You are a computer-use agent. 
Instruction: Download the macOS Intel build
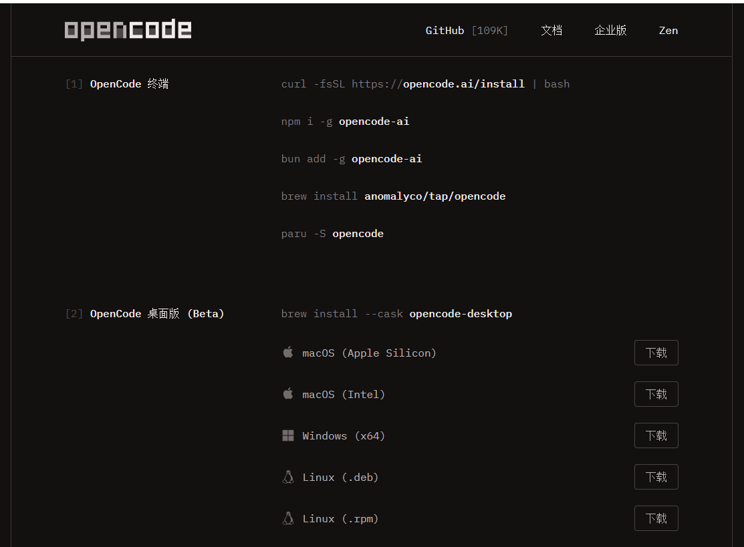(656, 394)
